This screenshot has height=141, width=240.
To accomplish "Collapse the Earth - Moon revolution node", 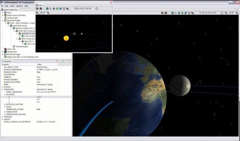I will coord(6,23).
